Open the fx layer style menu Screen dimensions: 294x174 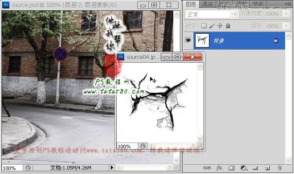[x=219, y=168]
